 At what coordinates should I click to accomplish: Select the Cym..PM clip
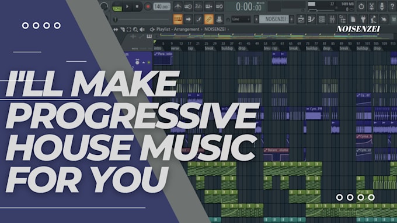coord(314,114)
